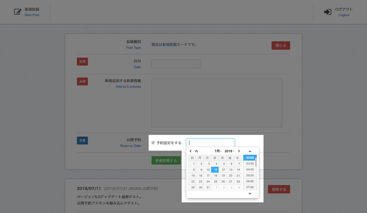The image size is (367, 213).
Task: Select 05:00 in time list
Action: click(x=250, y=175)
